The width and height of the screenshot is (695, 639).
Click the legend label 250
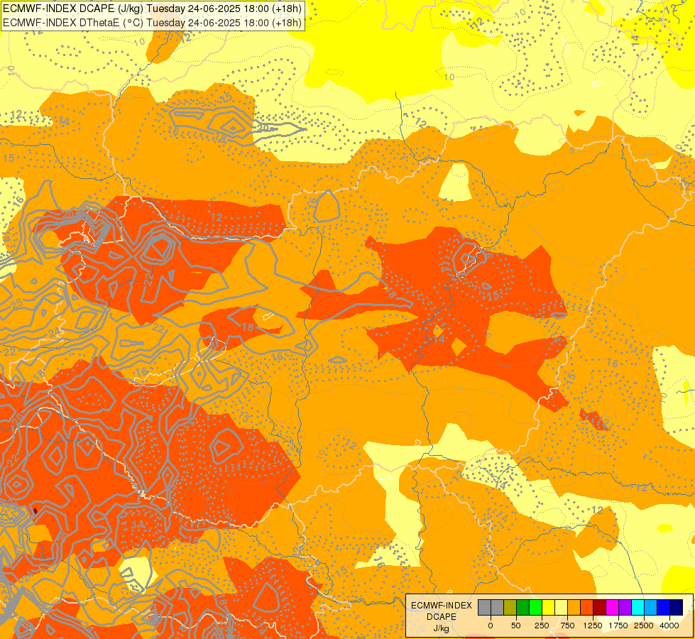pyautogui.click(x=542, y=626)
